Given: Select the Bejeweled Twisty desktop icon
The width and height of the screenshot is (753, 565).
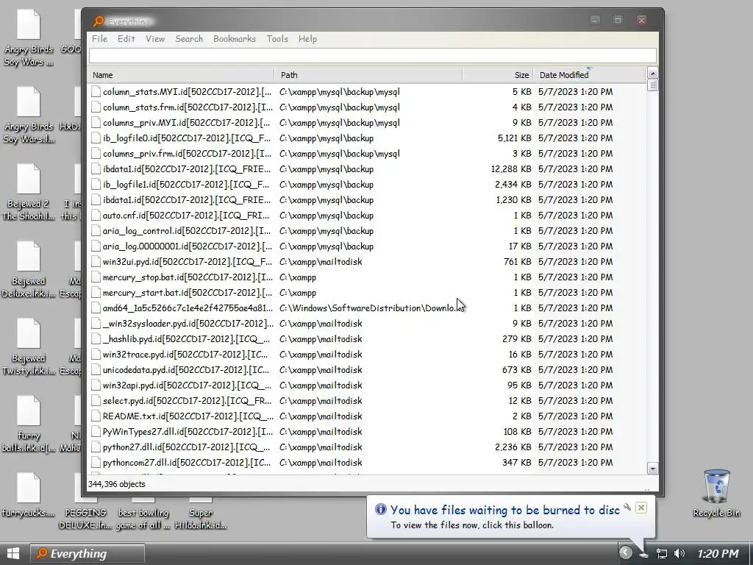Looking at the screenshot, I should 29,347.
